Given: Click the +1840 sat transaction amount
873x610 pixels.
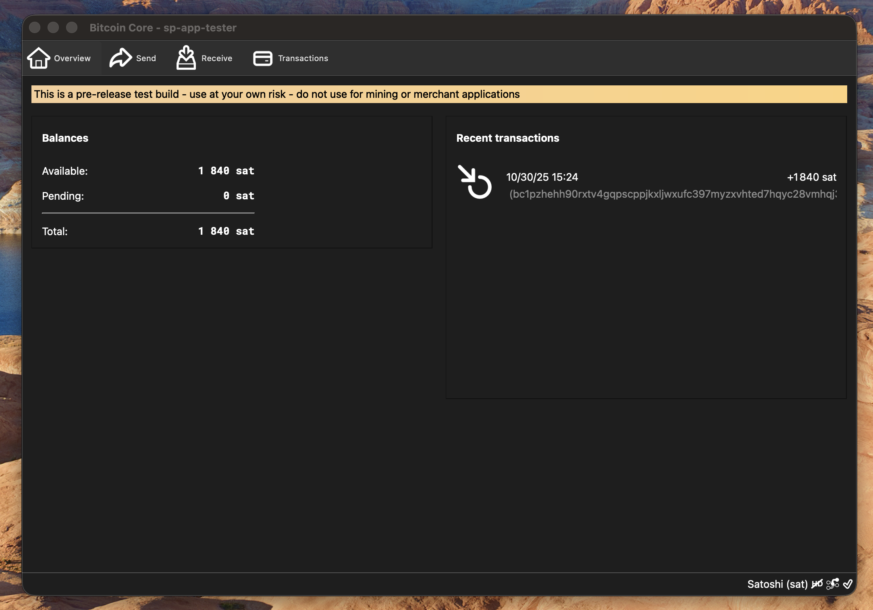Looking at the screenshot, I should [x=811, y=177].
